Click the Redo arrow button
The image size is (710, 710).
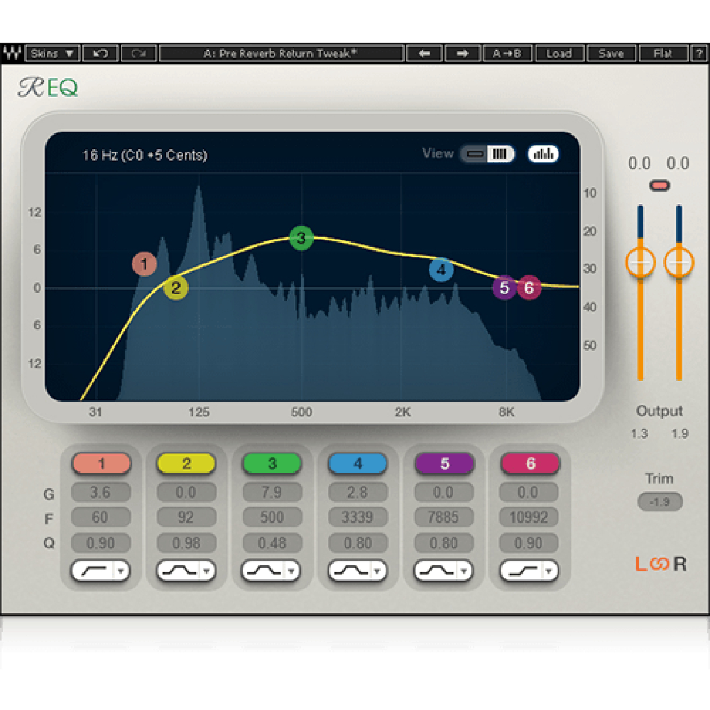tap(139, 53)
